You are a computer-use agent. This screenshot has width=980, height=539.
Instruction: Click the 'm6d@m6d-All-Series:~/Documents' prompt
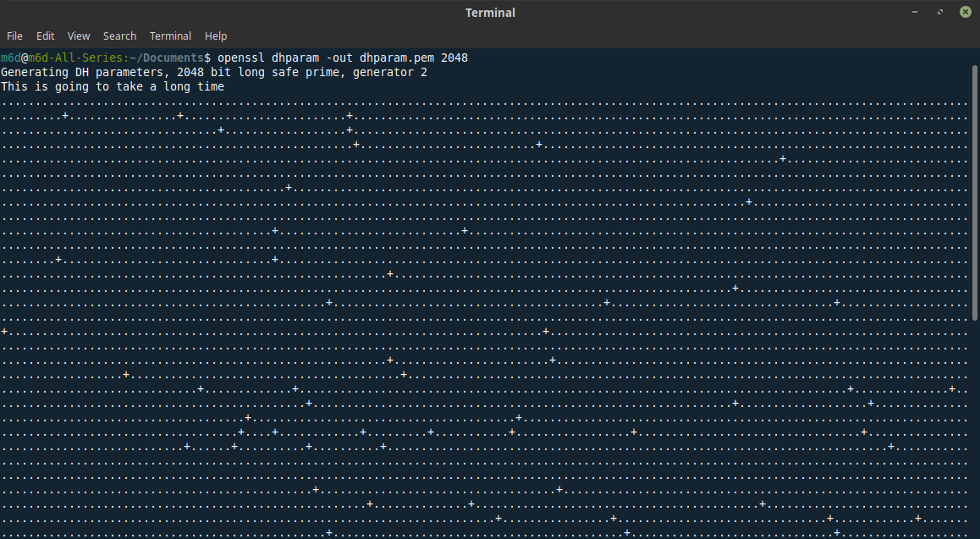[106, 58]
